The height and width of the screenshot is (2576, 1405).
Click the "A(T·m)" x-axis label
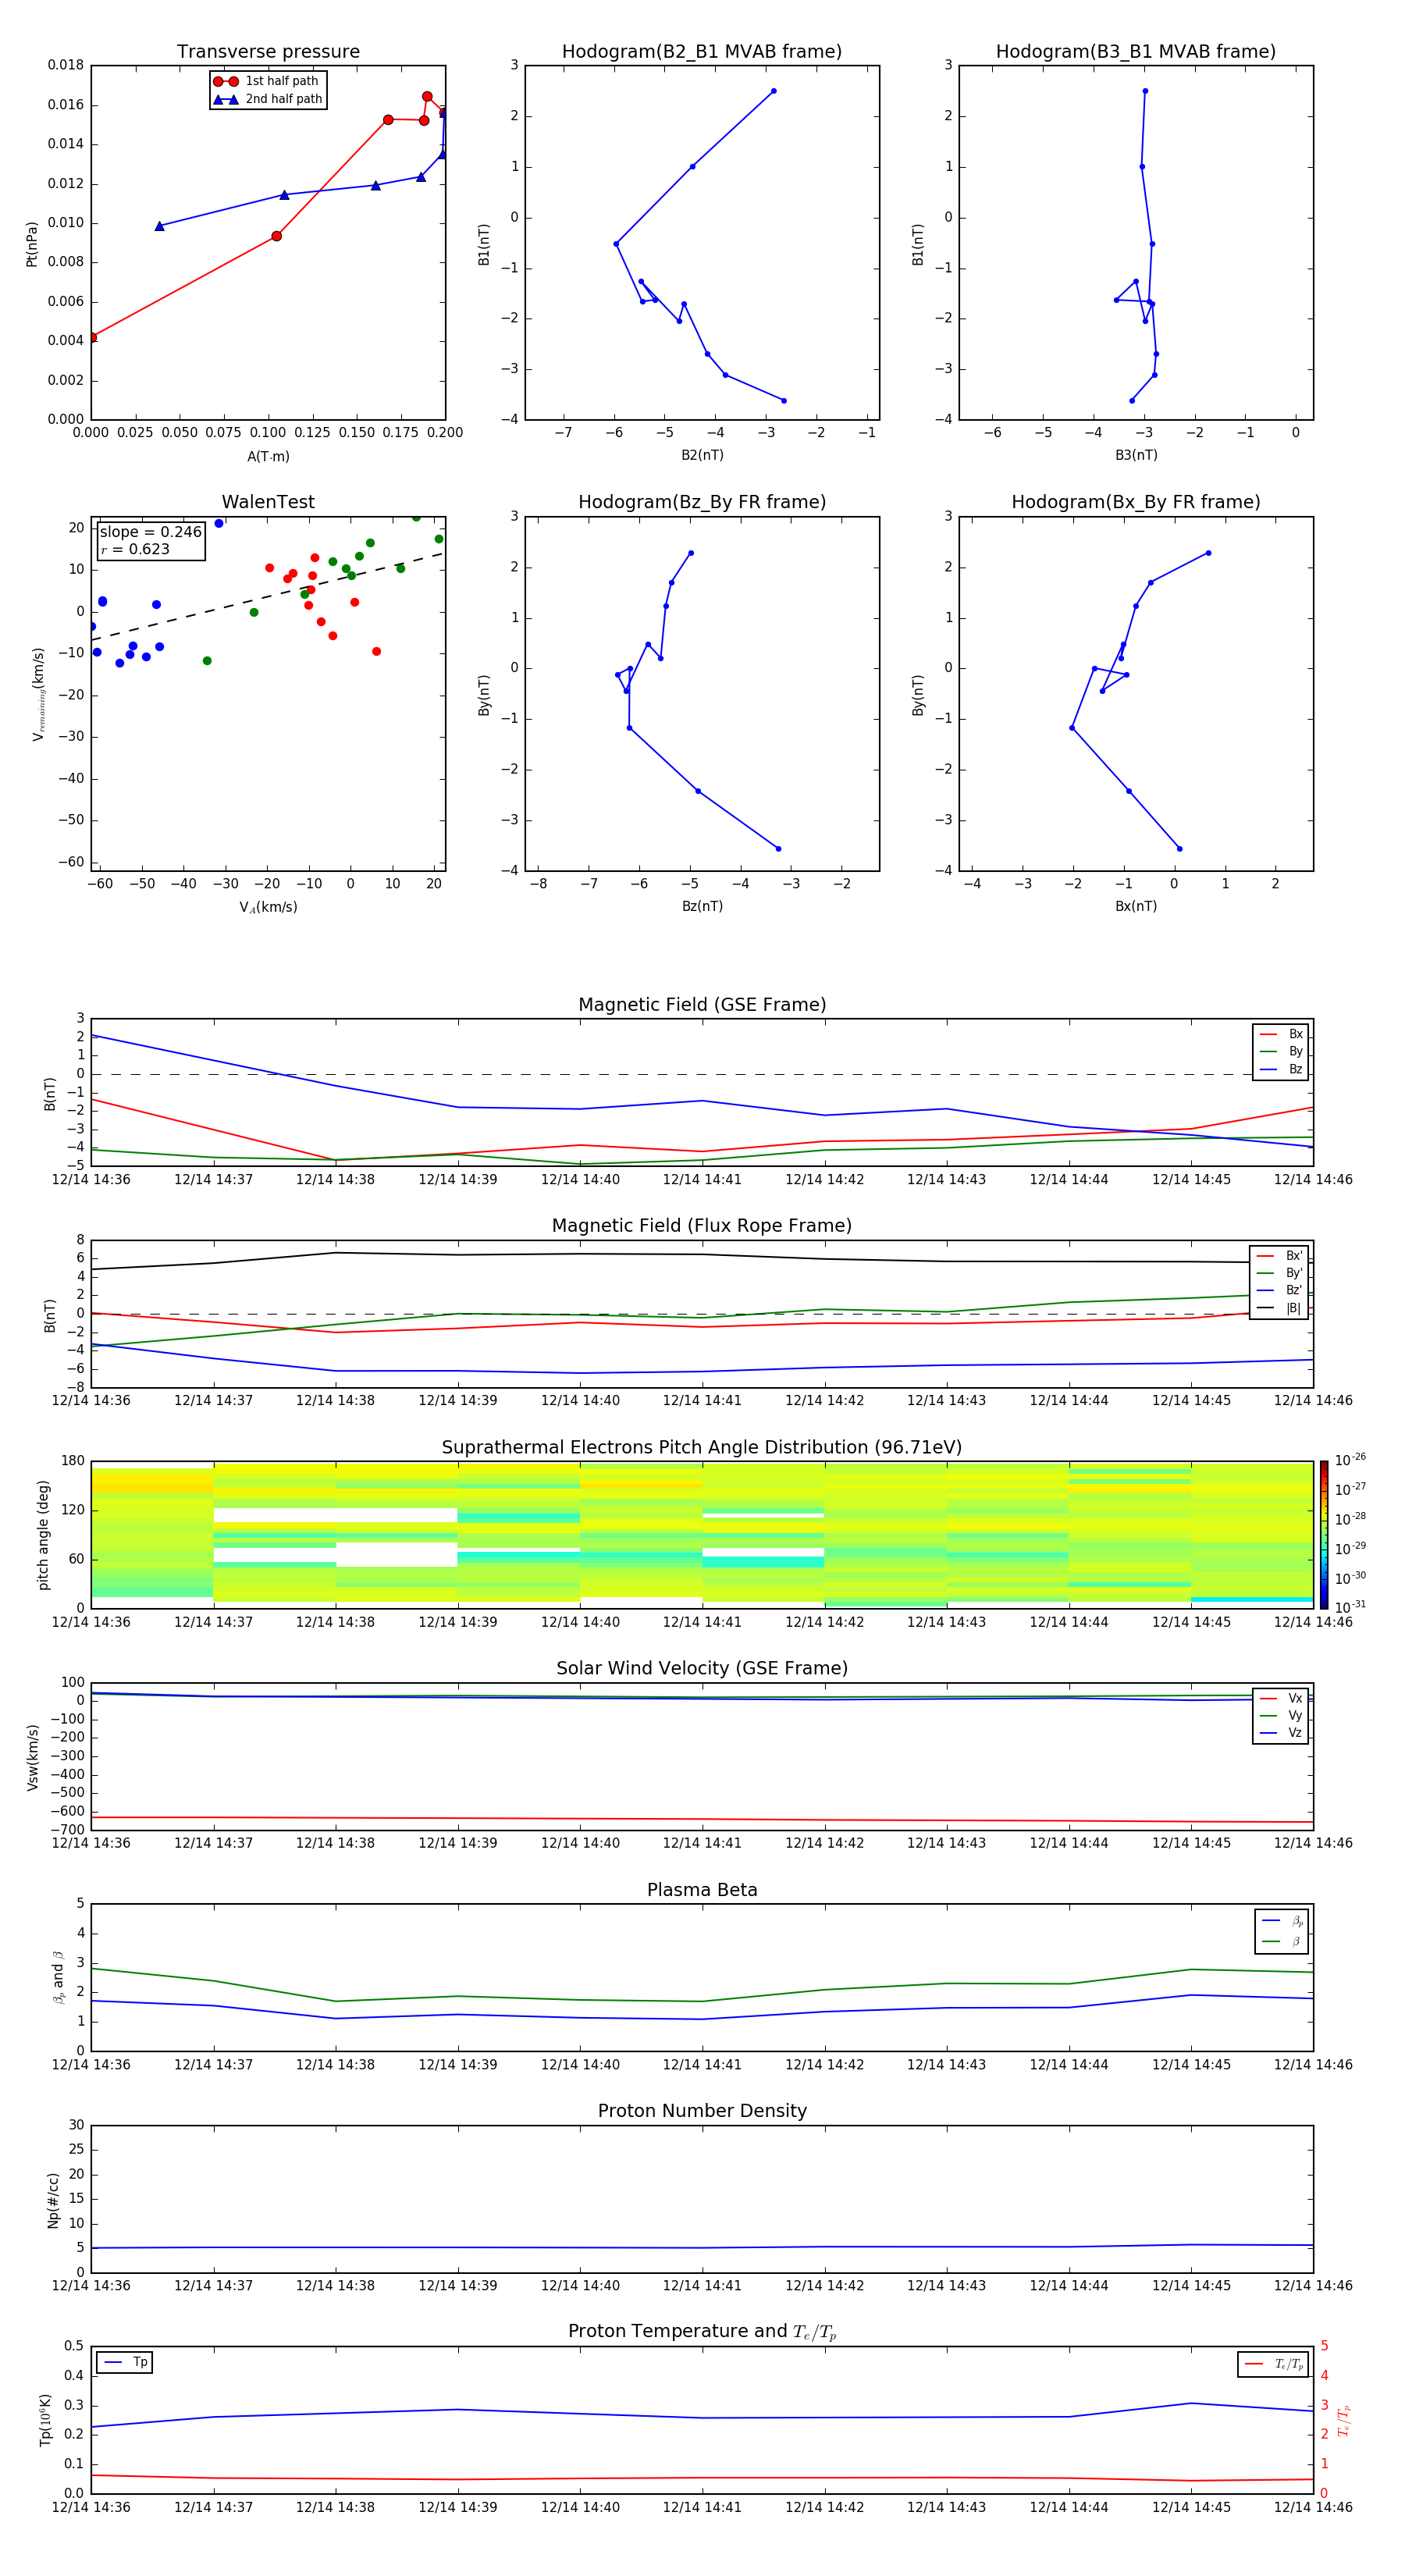(268, 456)
